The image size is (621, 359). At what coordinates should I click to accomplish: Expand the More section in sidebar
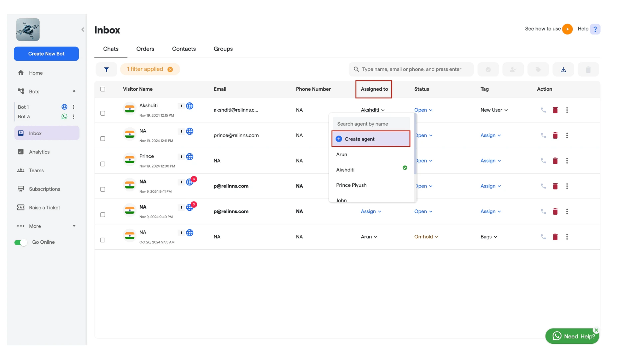click(x=74, y=226)
